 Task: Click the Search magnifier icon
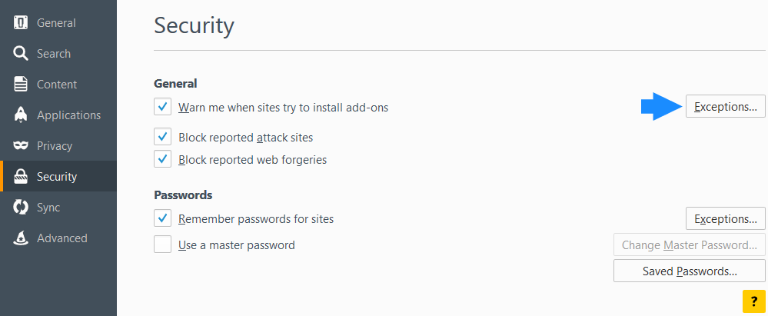point(21,53)
